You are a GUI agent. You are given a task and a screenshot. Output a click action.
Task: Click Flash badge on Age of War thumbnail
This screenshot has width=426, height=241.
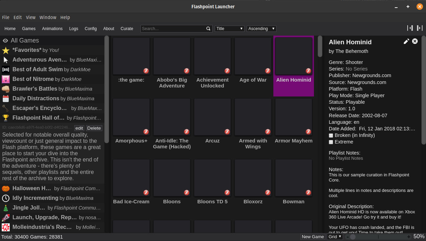point(268,71)
